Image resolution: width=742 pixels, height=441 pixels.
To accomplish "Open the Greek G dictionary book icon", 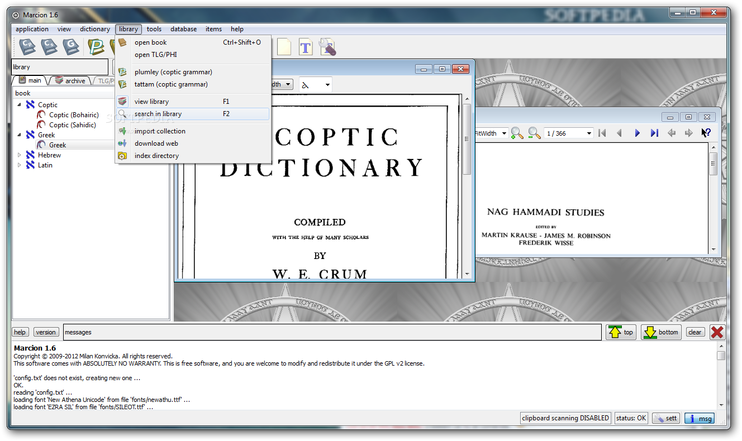I will point(71,47).
